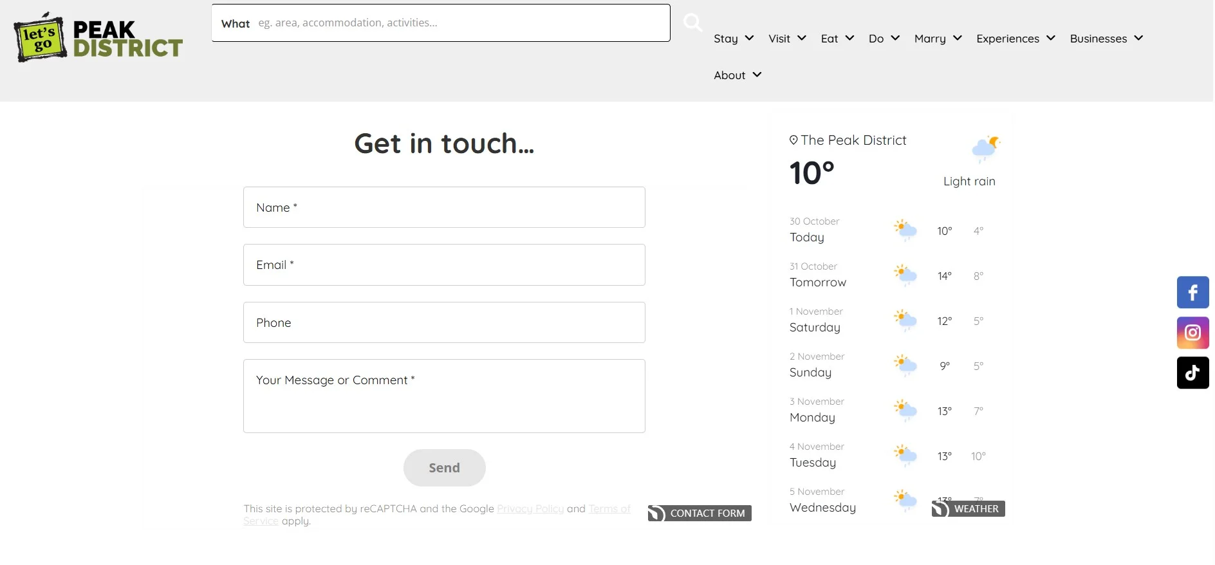Click the search magnifier icon

[692, 23]
